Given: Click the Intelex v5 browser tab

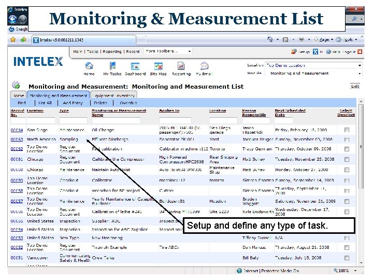Looking at the screenshot, I should click(84, 40).
